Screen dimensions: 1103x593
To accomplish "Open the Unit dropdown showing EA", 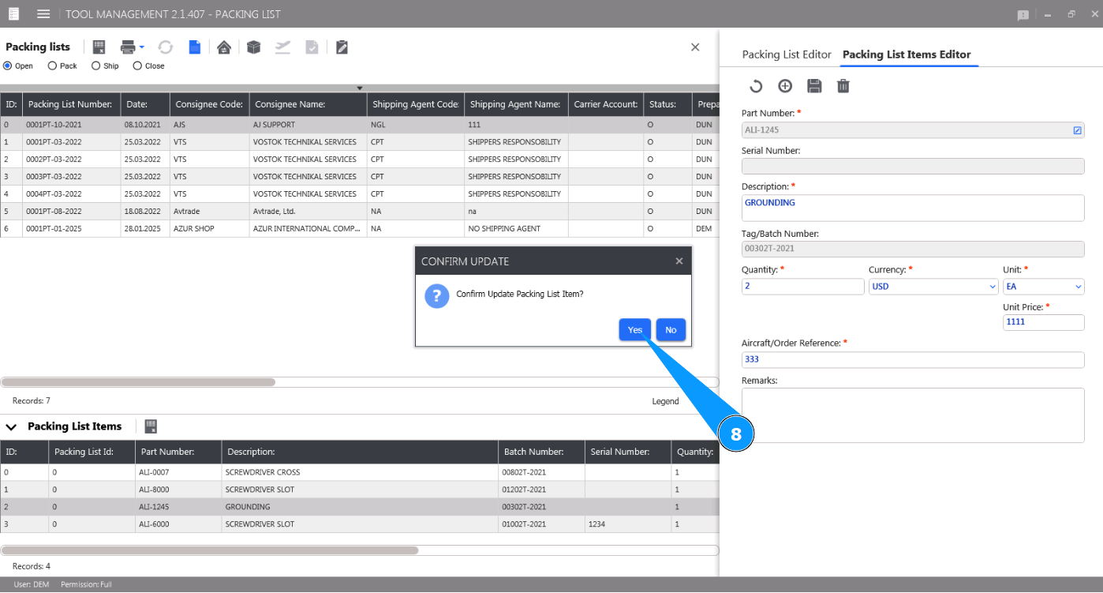I will [1043, 287].
